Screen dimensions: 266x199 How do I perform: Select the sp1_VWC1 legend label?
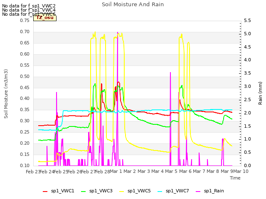coord(63,191)
